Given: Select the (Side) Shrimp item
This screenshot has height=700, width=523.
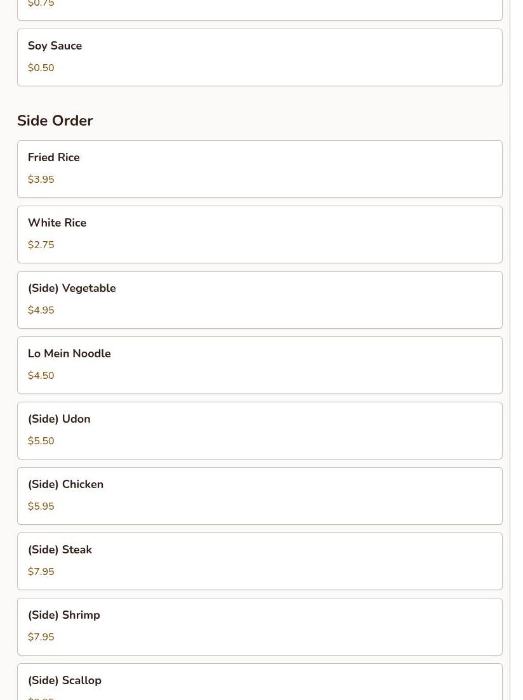Looking at the screenshot, I should tap(260, 627).
